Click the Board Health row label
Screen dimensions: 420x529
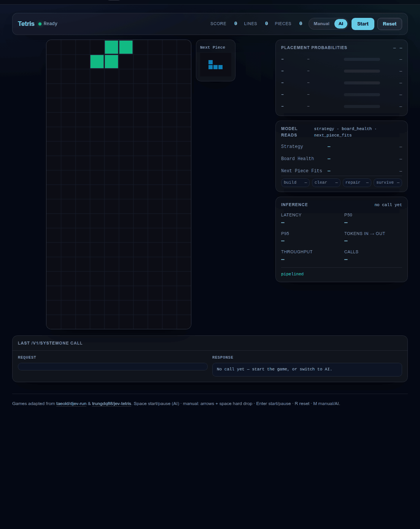coord(297,159)
